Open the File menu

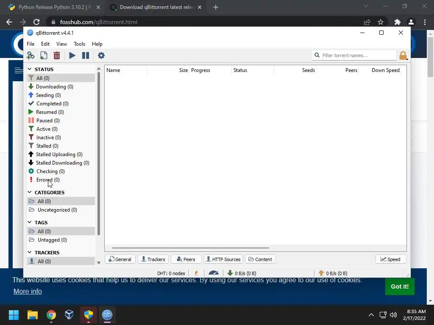31,44
